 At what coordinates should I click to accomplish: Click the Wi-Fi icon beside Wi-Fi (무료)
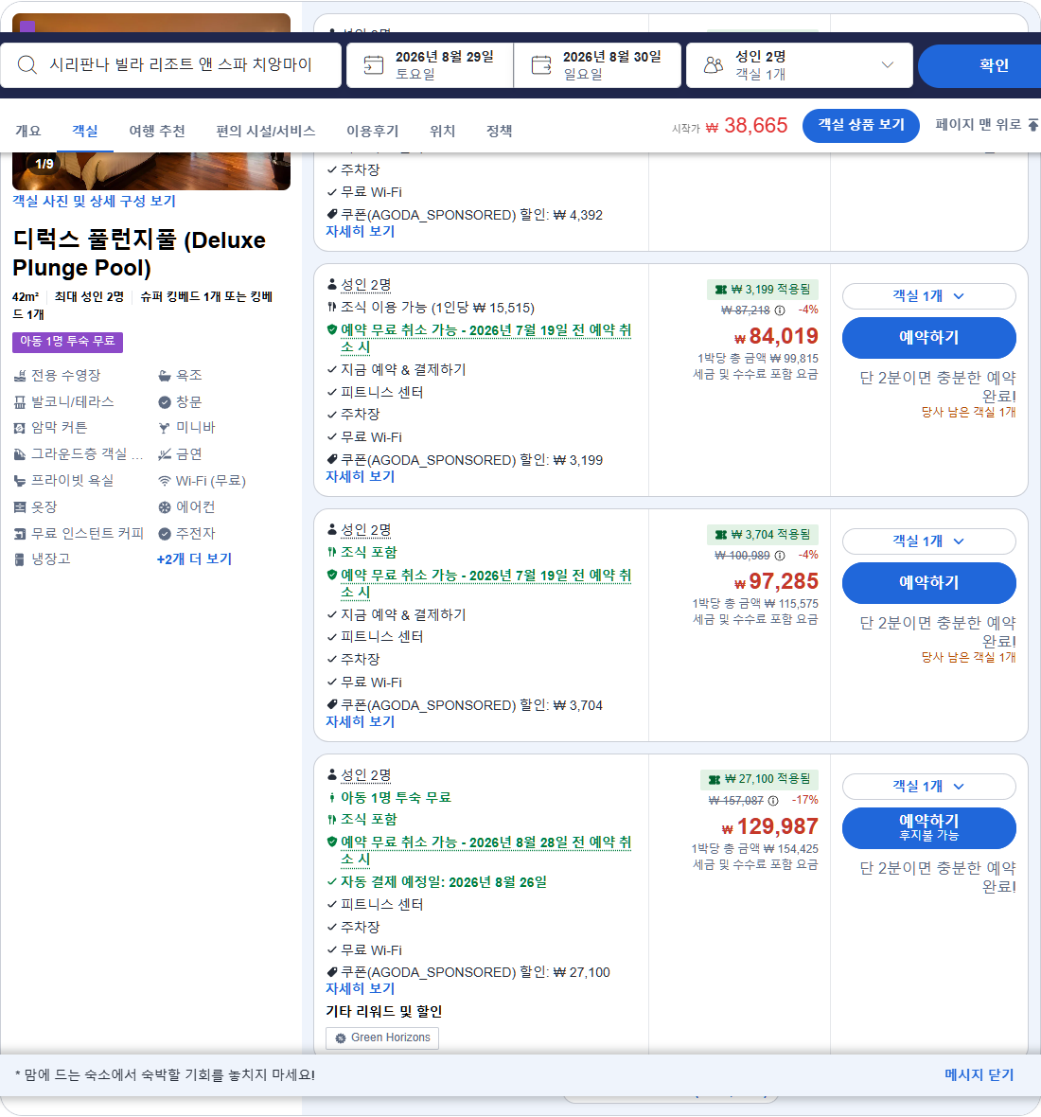pyautogui.click(x=165, y=481)
